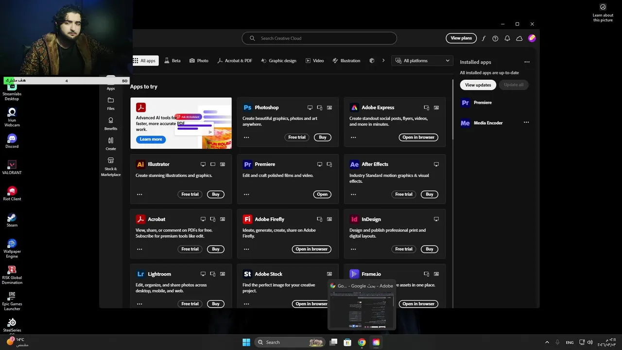Image resolution: width=622 pixels, height=350 pixels.
Task: Open Google Chrome from the taskbar
Action: [362, 342]
